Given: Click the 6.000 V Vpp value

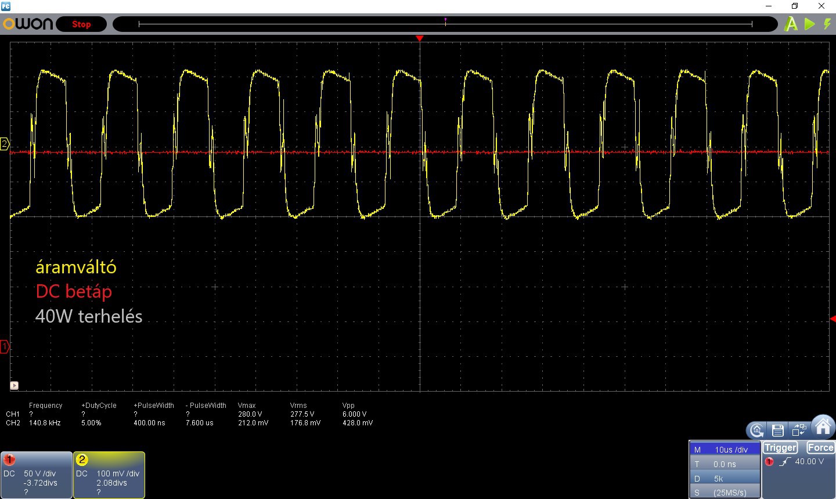Looking at the screenshot, I should (x=355, y=414).
